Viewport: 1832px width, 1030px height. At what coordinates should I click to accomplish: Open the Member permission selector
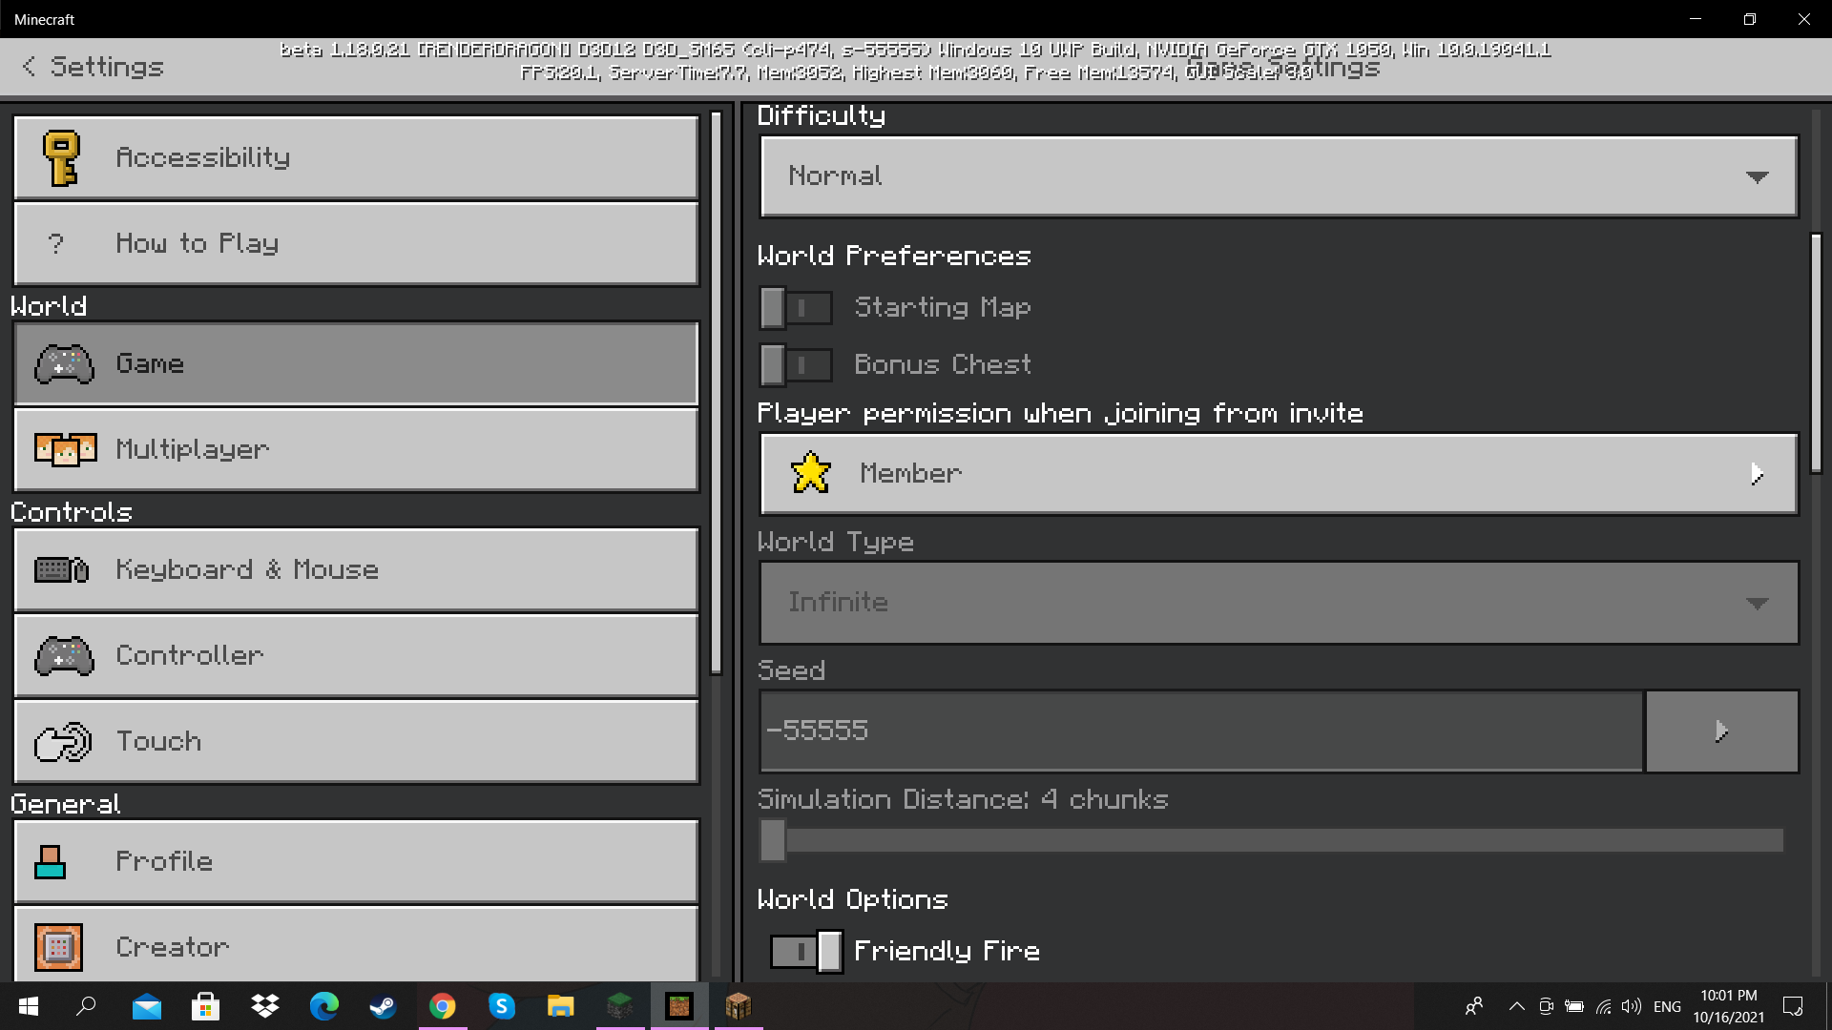point(1279,474)
